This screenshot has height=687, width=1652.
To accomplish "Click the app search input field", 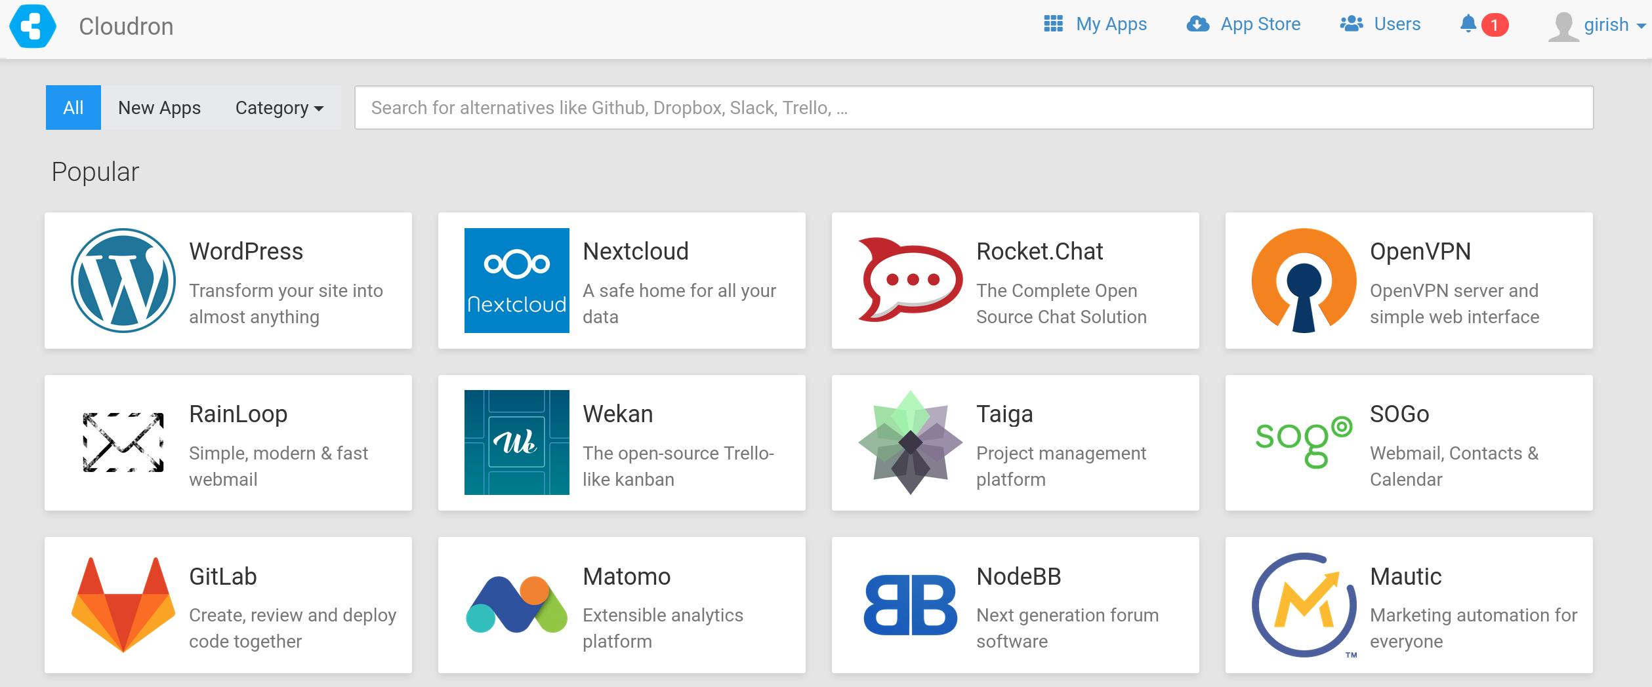I will [974, 108].
